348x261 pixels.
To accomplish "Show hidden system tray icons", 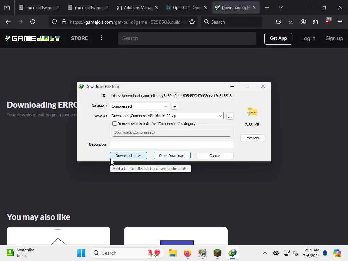I will 265,253.
